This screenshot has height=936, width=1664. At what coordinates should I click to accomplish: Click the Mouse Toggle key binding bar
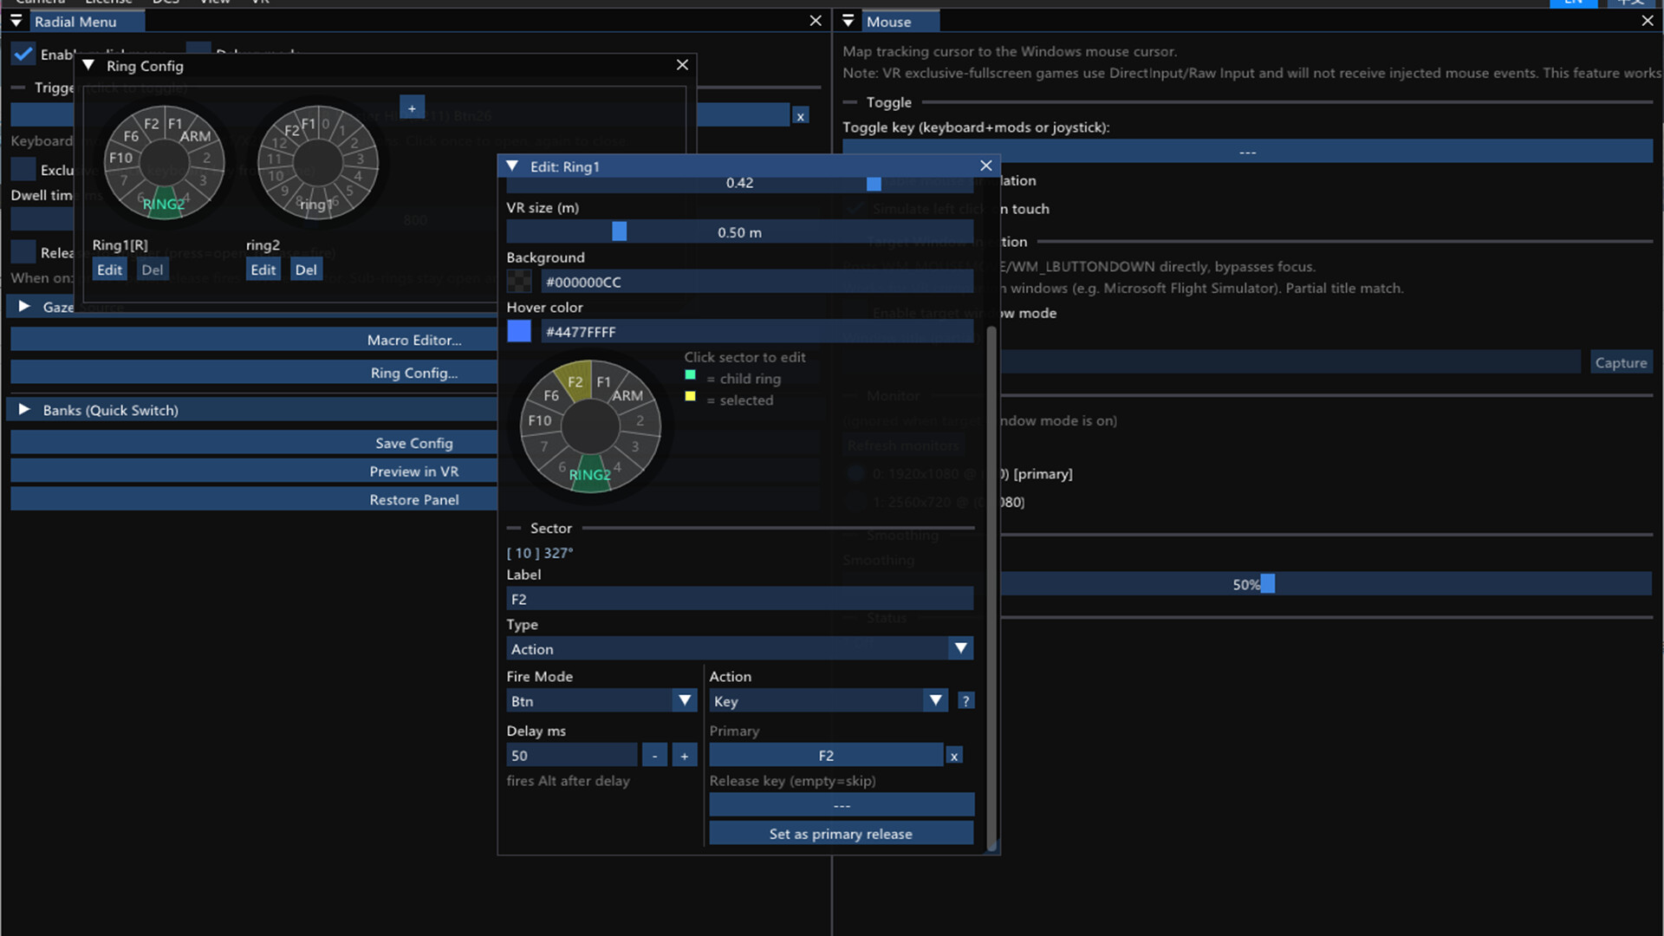[1247, 152]
